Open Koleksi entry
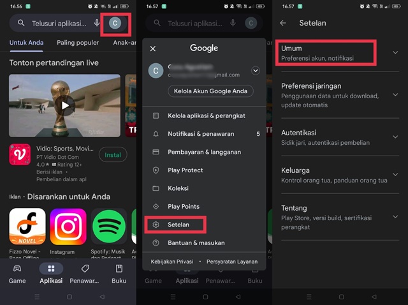Screen dimensions: 408x305 204,188
